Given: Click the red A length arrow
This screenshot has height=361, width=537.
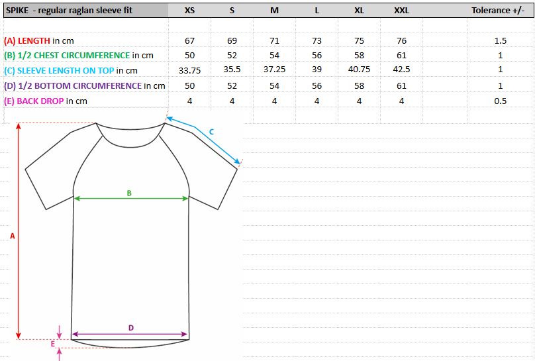Looking at the screenshot, I should [x=19, y=231].
